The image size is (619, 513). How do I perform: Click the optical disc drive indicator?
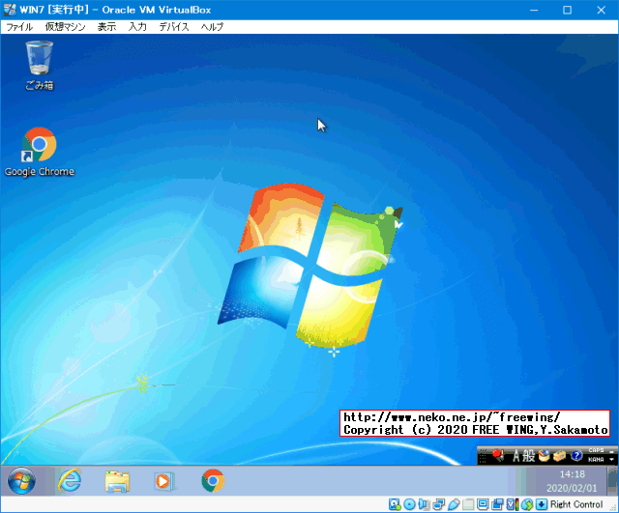click(x=409, y=504)
